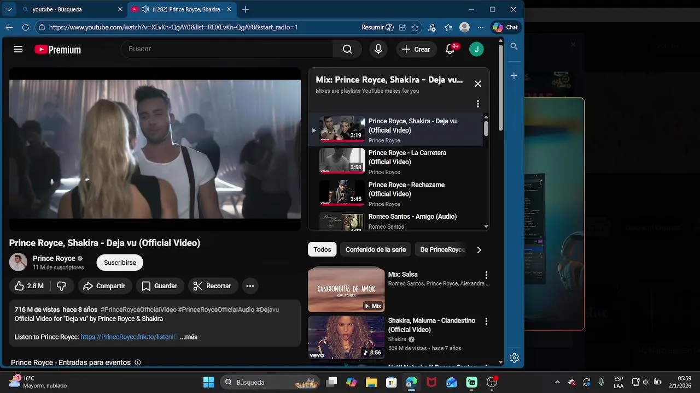Screen dimensions: 700x393
Task: Open File Explorer from the taskbar
Action: coord(371,382)
